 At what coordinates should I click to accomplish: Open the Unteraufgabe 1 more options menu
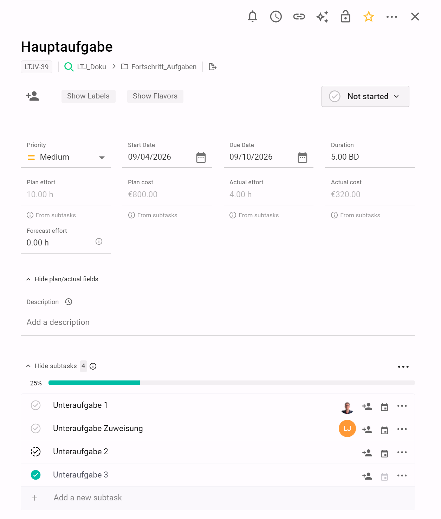click(x=402, y=406)
